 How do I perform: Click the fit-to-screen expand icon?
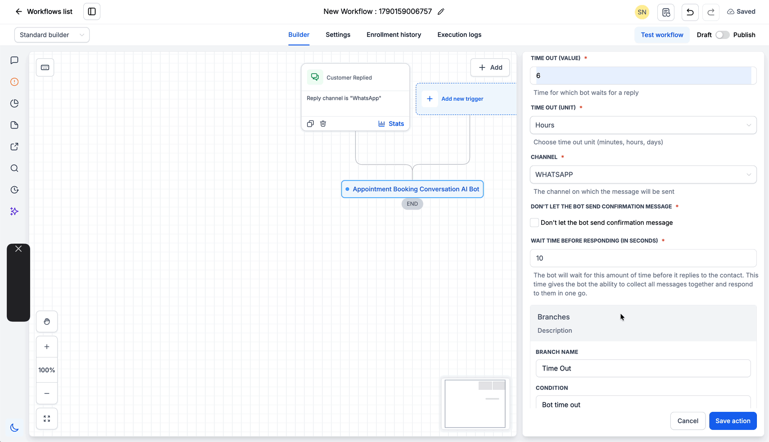click(47, 419)
